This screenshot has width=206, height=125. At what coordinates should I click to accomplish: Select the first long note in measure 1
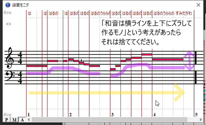[37, 66]
